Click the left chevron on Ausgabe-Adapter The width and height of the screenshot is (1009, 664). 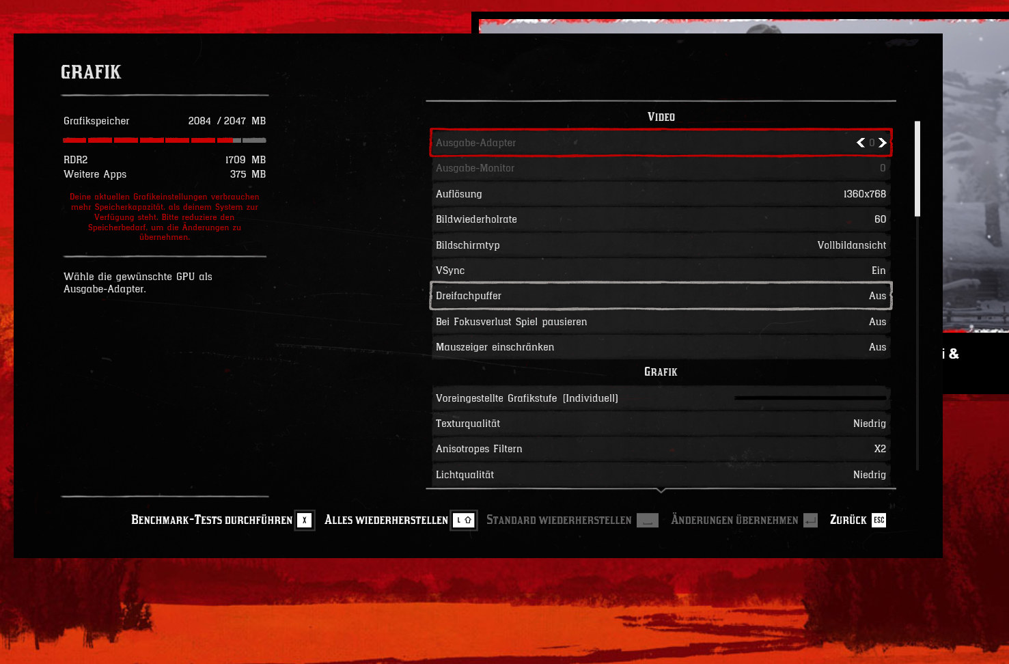point(860,143)
